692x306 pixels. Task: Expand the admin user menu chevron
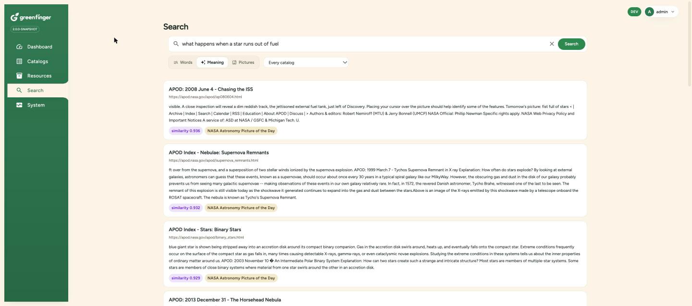pyautogui.click(x=673, y=12)
